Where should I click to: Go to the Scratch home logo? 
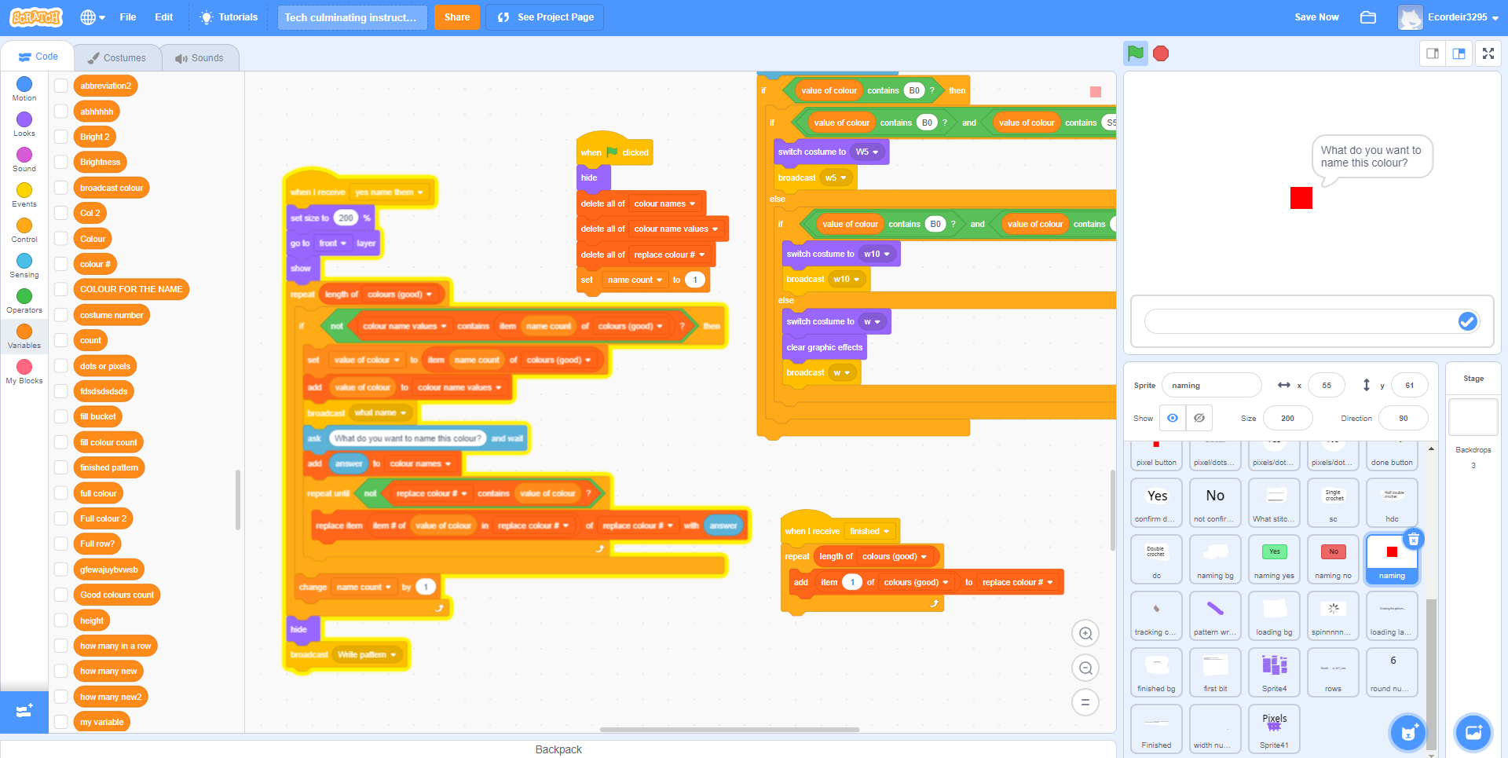coord(36,17)
